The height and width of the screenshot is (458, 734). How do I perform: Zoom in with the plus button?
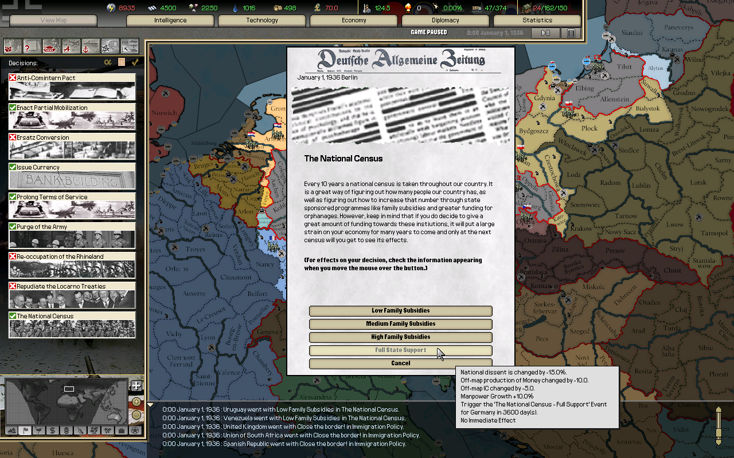(136, 402)
